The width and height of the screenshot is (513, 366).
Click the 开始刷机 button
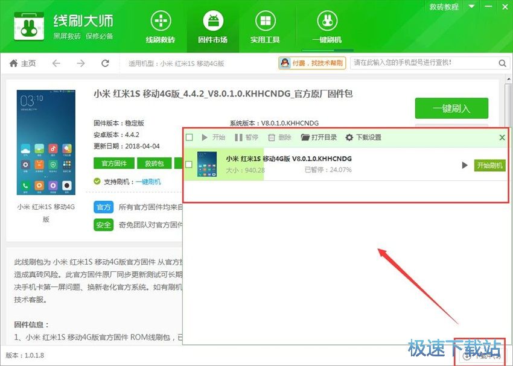(490, 165)
